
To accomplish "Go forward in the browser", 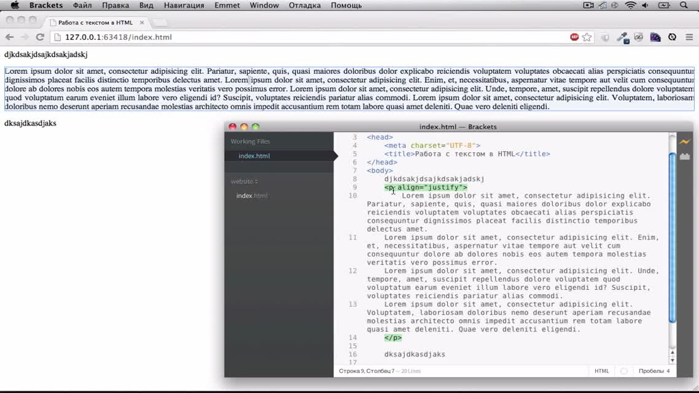I will pos(25,37).
